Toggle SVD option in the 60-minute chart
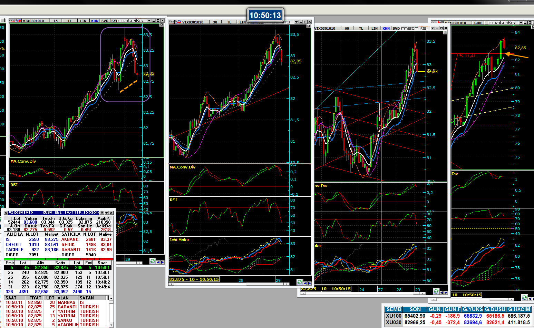This screenshot has width=534, height=328. (396, 28)
